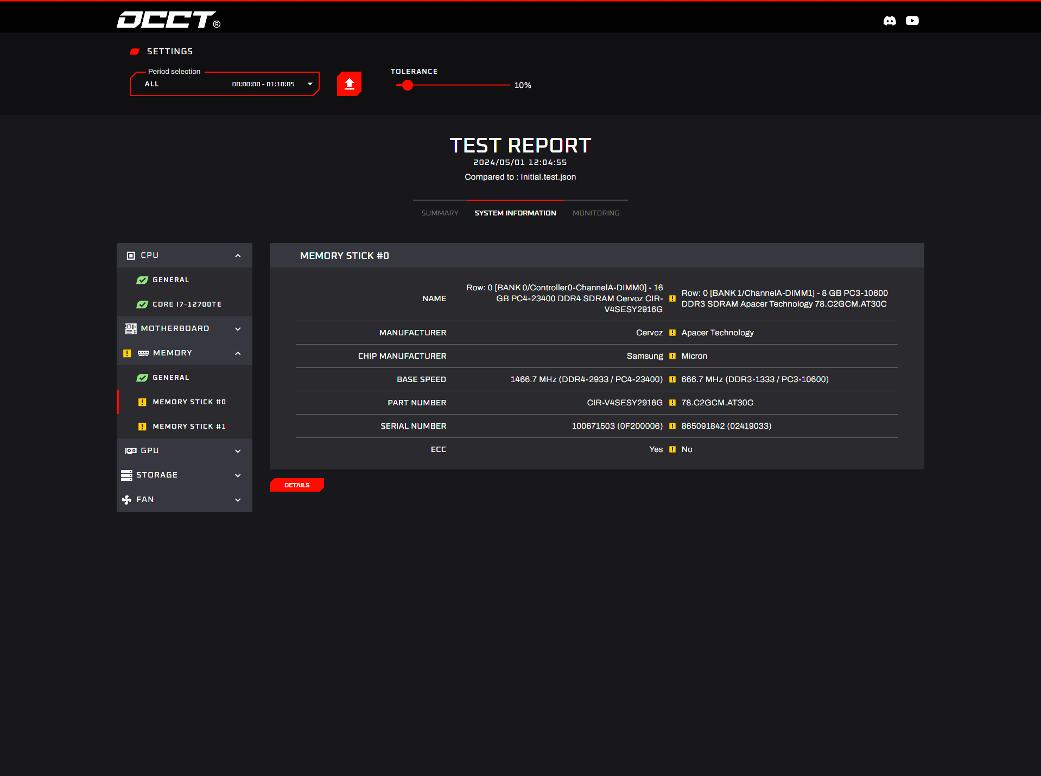This screenshot has width=1041, height=776.
Task: Click the 'Micron' chip manufacturer value
Action: (694, 356)
